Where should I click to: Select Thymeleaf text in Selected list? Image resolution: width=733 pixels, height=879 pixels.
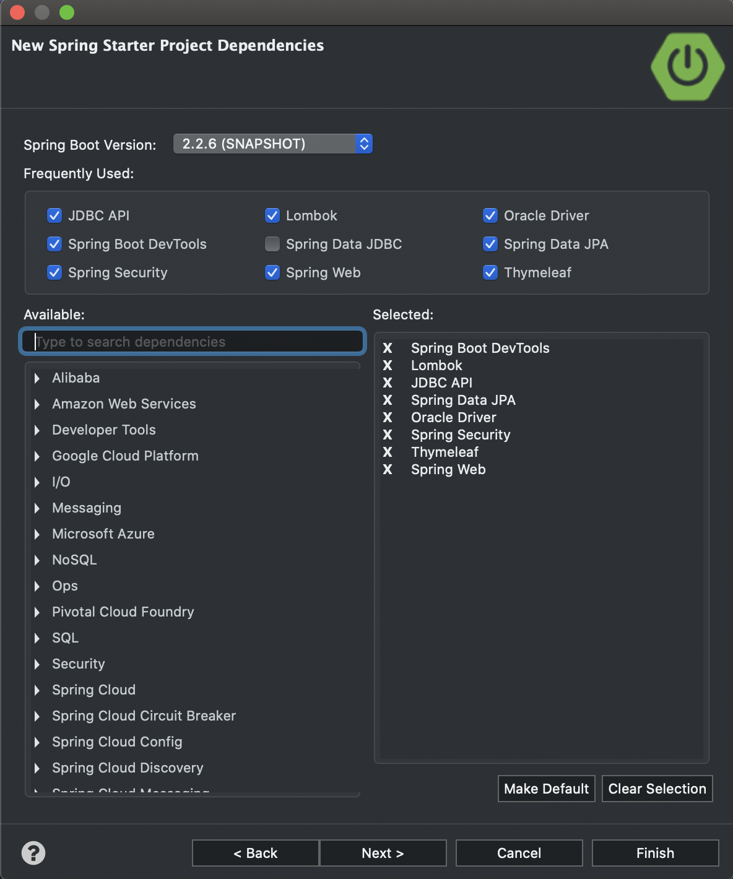pyautogui.click(x=445, y=452)
